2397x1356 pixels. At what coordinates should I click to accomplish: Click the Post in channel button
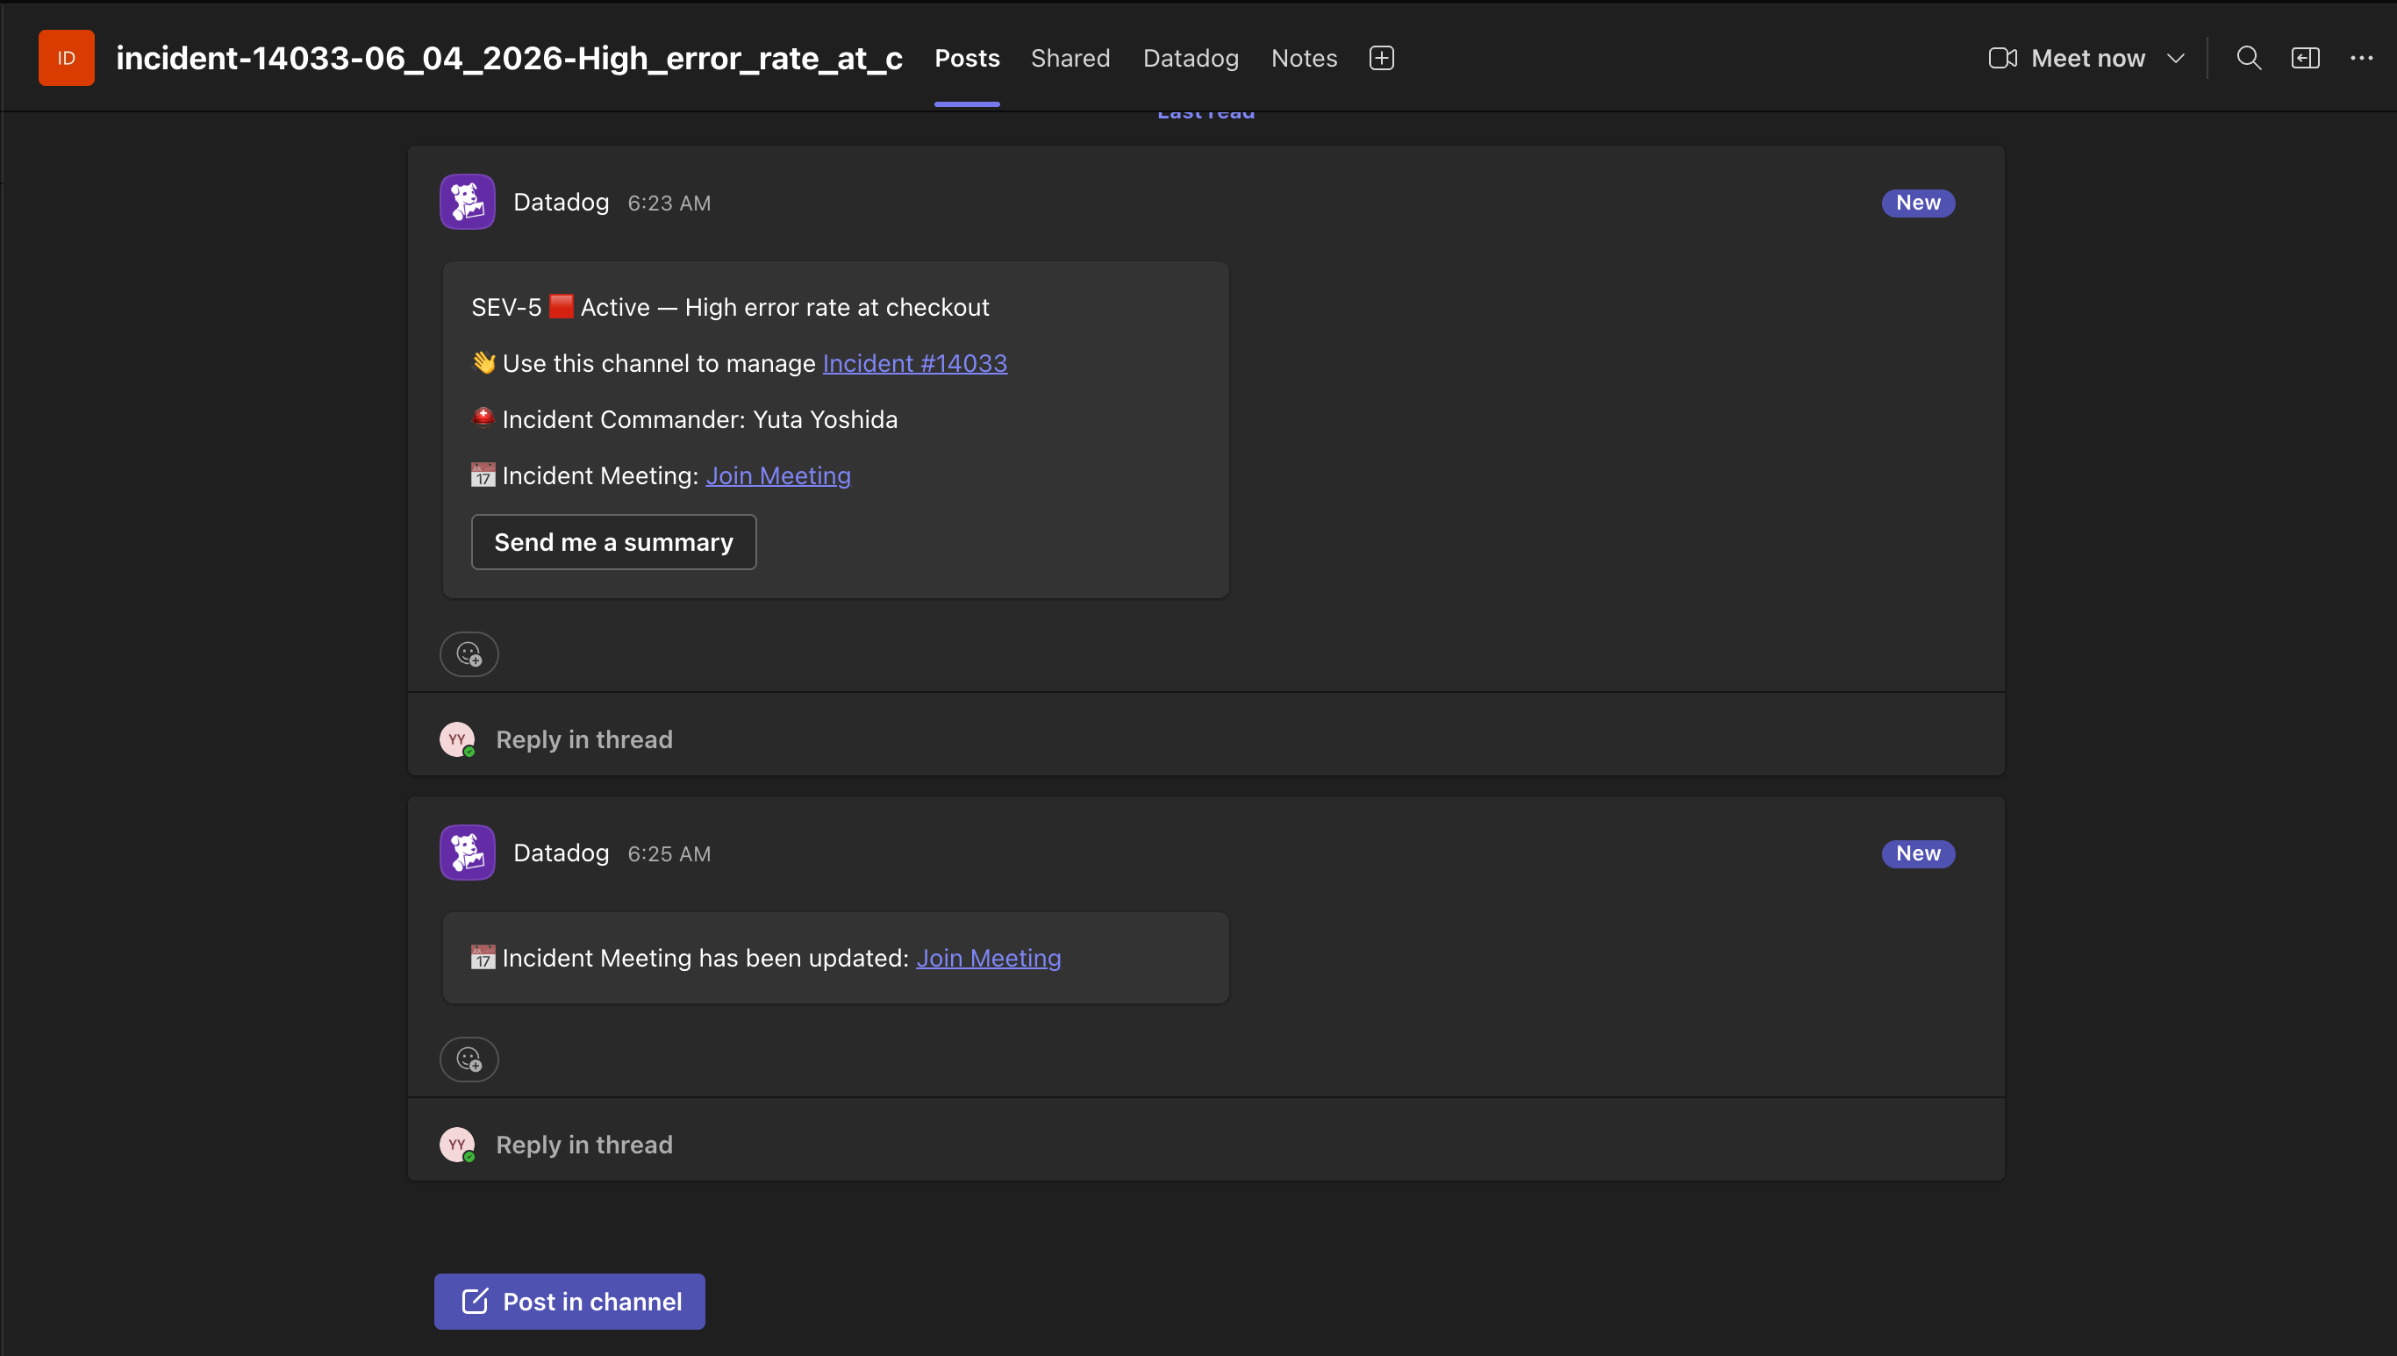(569, 1301)
